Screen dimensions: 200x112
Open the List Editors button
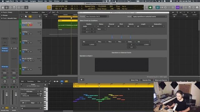click(x=186, y=7)
